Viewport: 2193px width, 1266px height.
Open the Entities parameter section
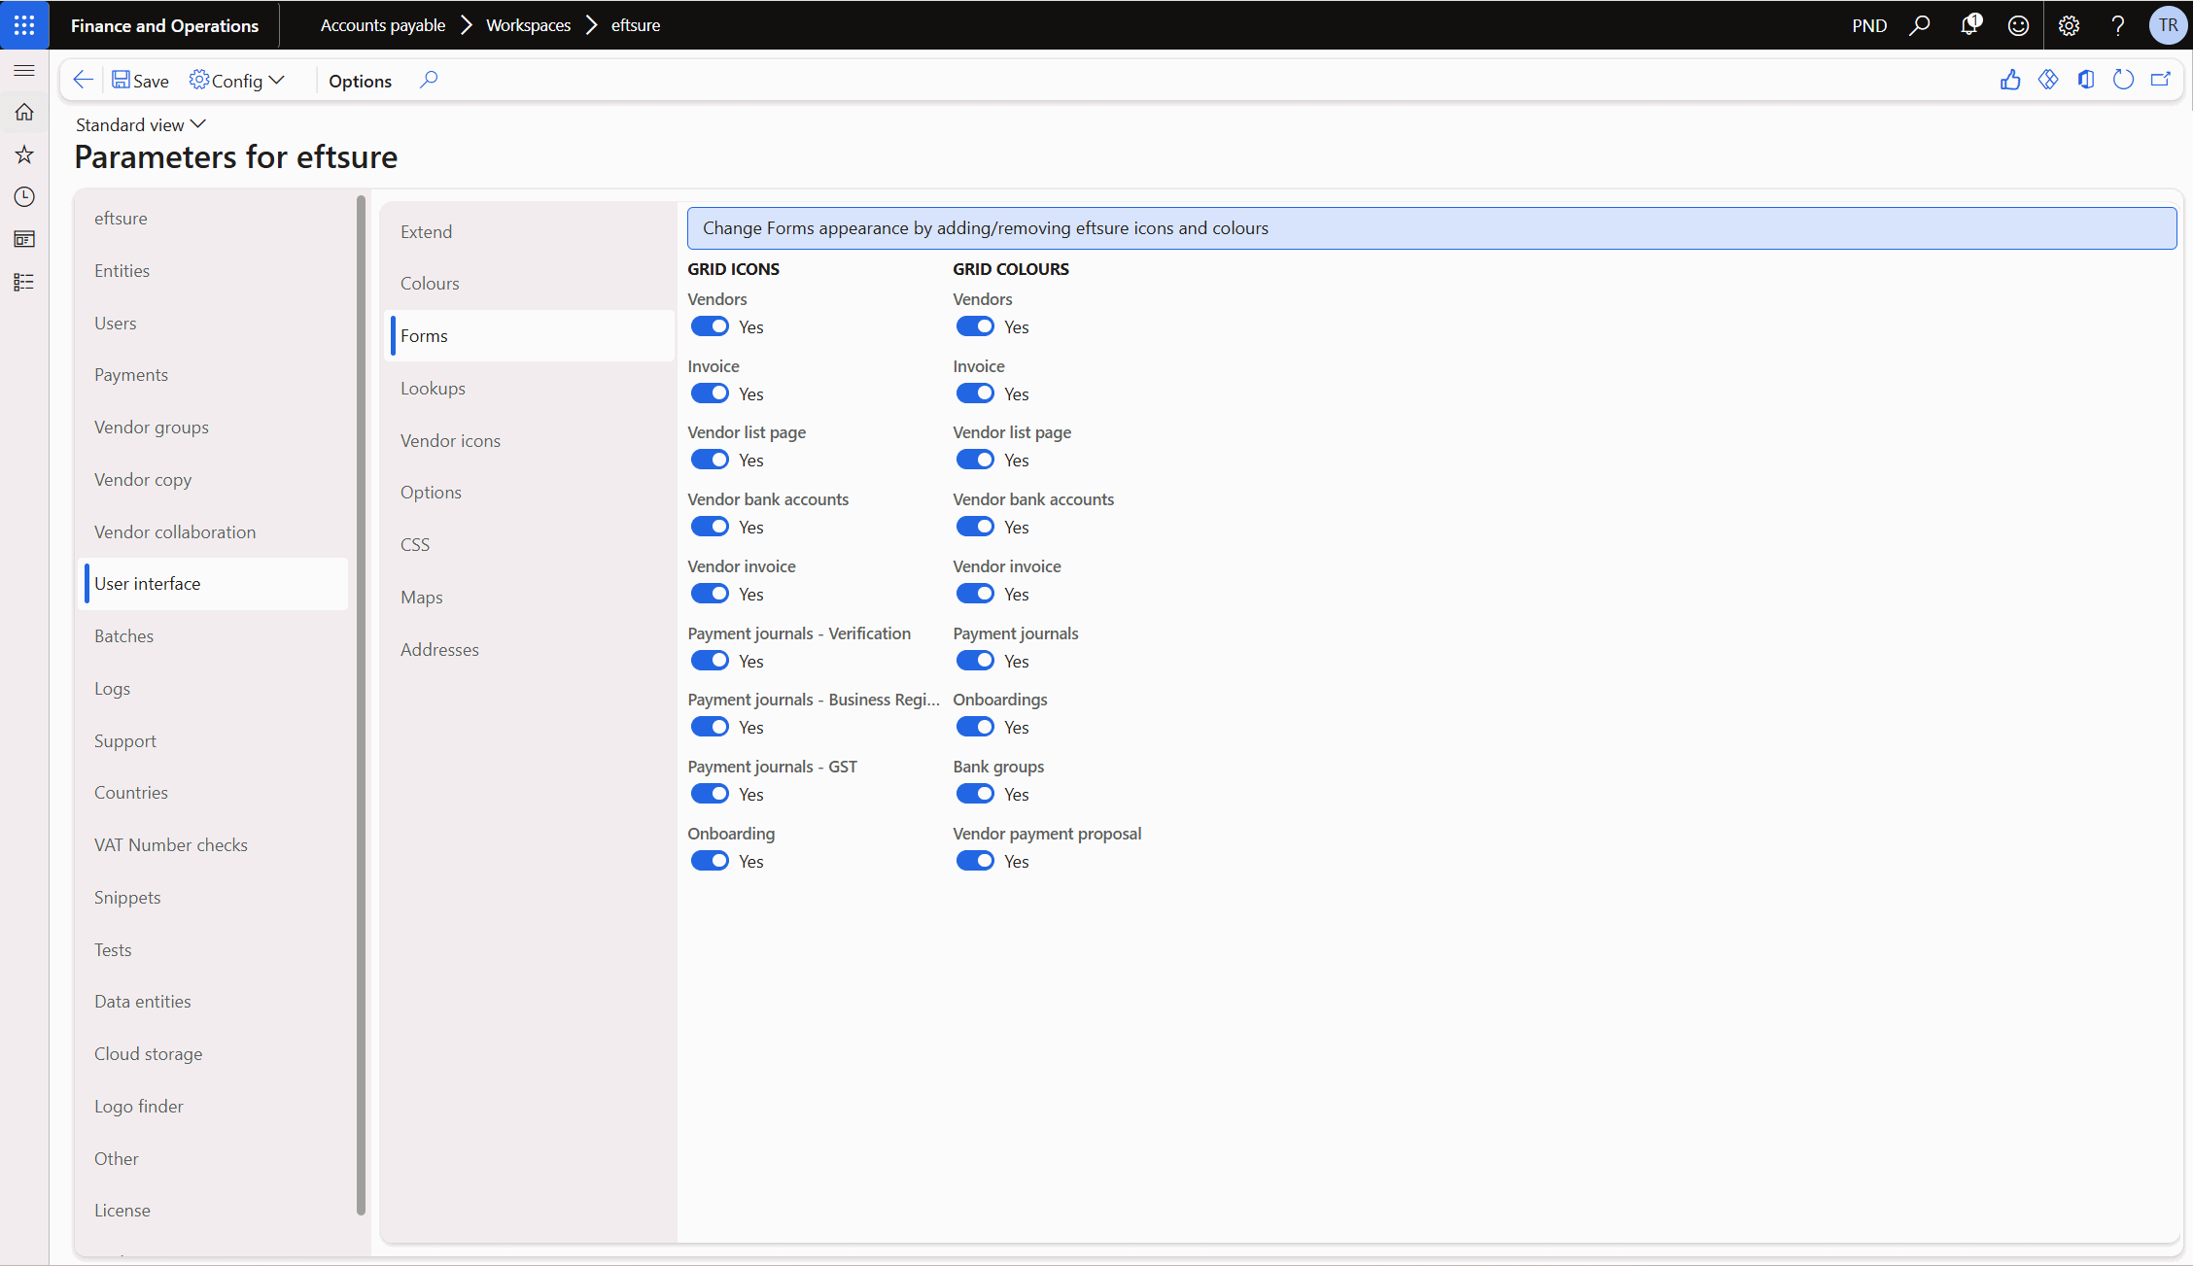[214, 271]
